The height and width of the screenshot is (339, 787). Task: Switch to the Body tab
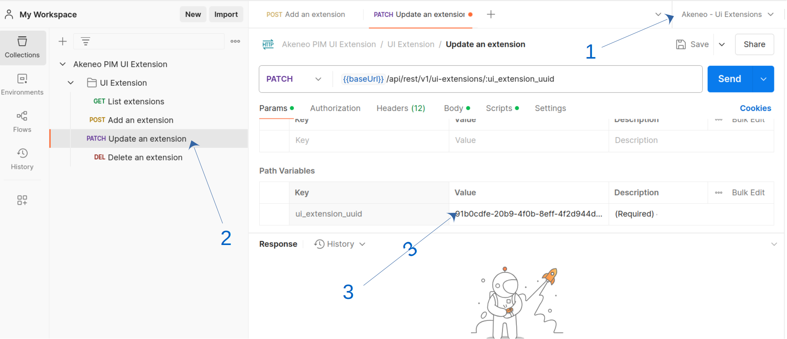pos(454,108)
